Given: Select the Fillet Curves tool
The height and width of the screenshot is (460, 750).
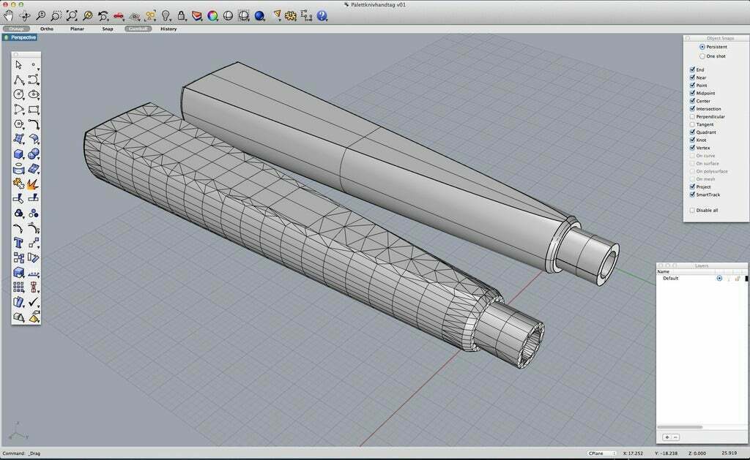Looking at the screenshot, I should pyautogui.click(x=18, y=228).
